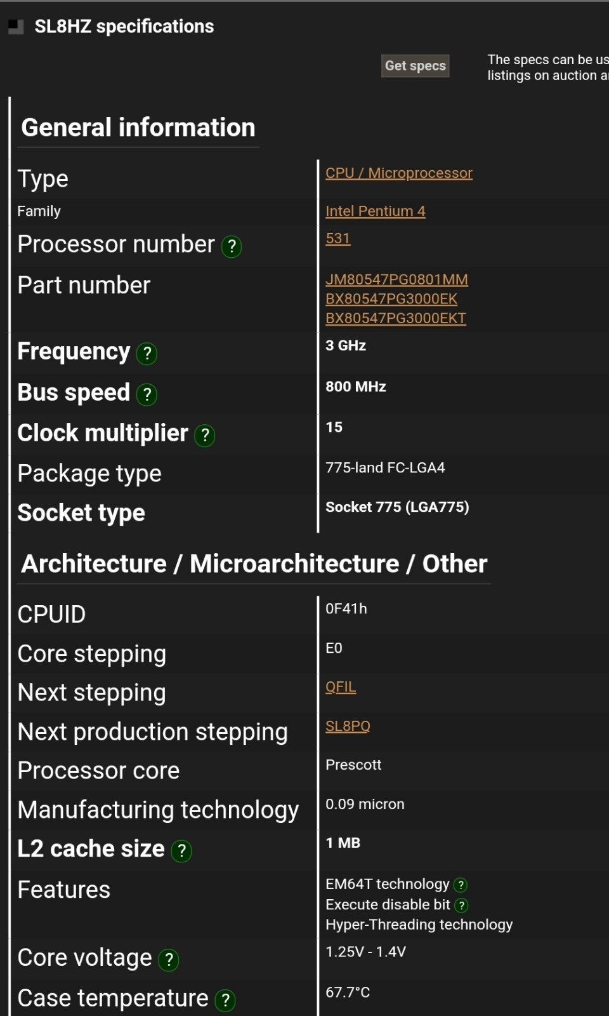The height and width of the screenshot is (1016, 609).
Task: Open the SL8PQ production stepping link
Action: [x=347, y=726]
